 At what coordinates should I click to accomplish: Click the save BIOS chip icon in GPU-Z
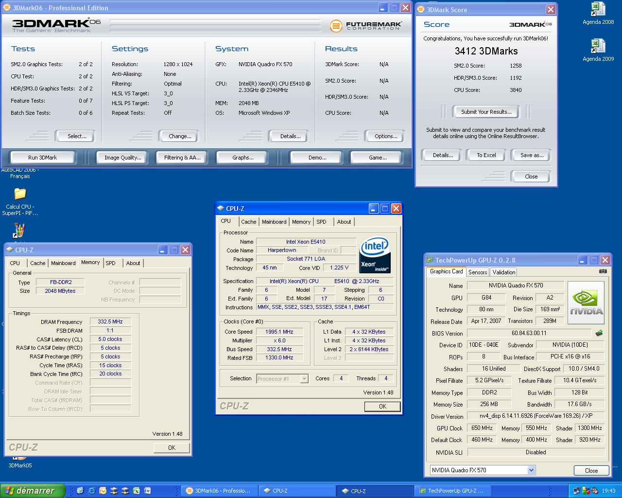[x=599, y=333]
